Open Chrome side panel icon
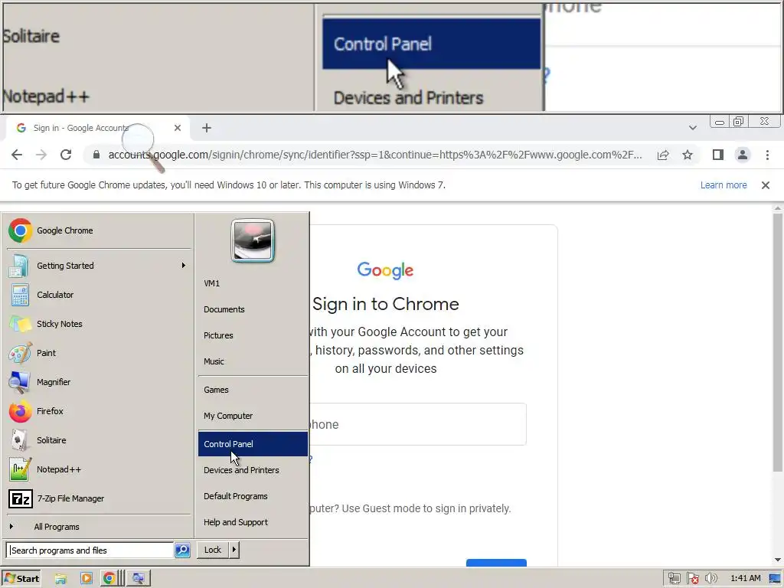The height and width of the screenshot is (588, 784). click(x=718, y=155)
